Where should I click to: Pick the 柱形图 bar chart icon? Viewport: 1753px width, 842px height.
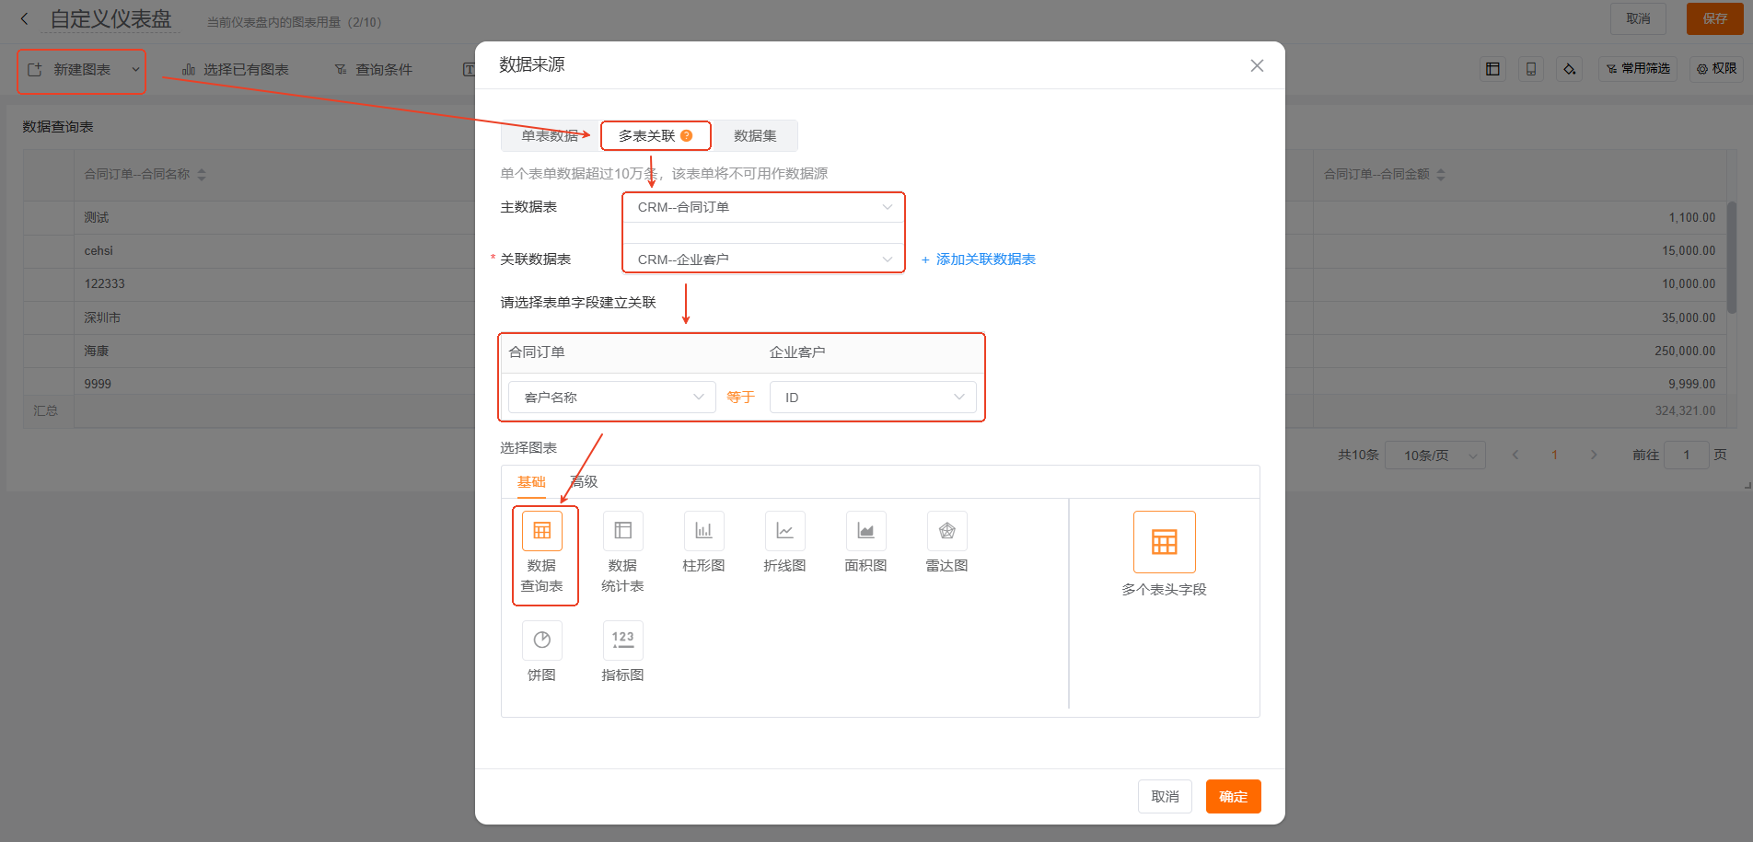[703, 532]
